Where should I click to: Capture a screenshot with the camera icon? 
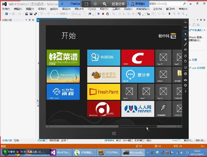point(186,80)
